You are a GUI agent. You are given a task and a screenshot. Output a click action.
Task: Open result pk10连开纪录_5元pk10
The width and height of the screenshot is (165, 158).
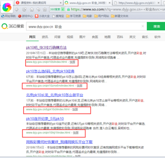(45, 119)
